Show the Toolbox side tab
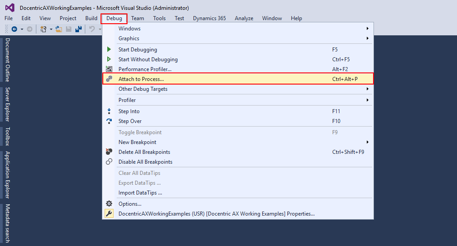This screenshot has width=457, height=246. pyautogui.click(x=7, y=136)
